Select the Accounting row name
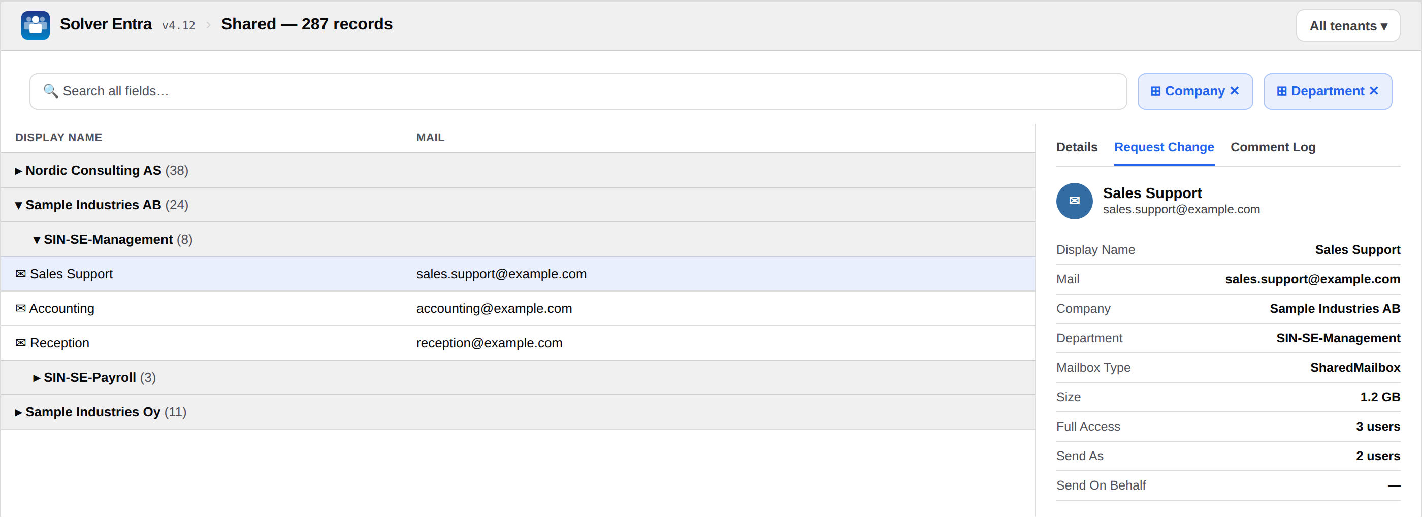Image resolution: width=1422 pixels, height=518 pixels. (x=61, y=308)
